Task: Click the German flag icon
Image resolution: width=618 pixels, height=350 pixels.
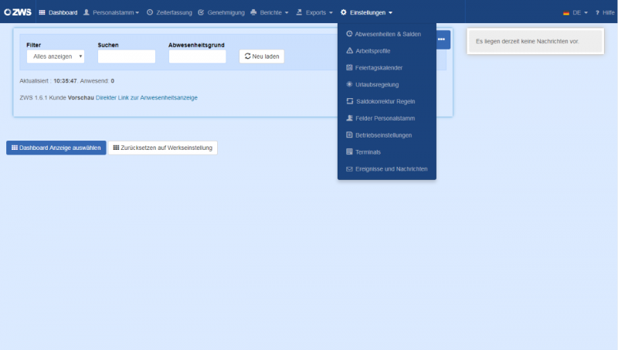Action: tap(566, 12)
